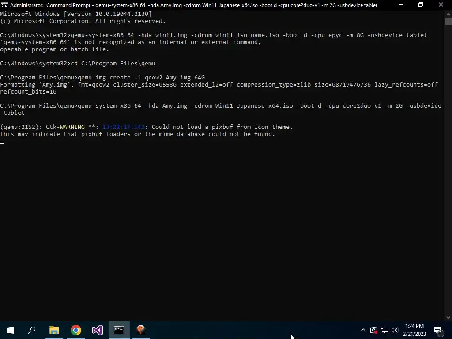Open File Explorer from taskbar
The height and width of the screenshot is (339, 452).
(54, 330)
